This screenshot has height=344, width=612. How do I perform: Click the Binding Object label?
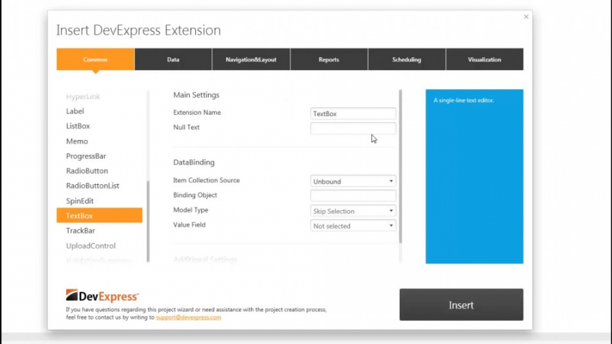195,195
